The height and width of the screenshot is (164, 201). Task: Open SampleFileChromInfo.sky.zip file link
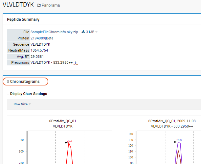[x=54, y=32]
